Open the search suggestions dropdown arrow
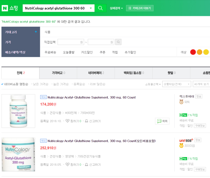The width and height of the screenshot is (210, 178). (x=91, y=8)
